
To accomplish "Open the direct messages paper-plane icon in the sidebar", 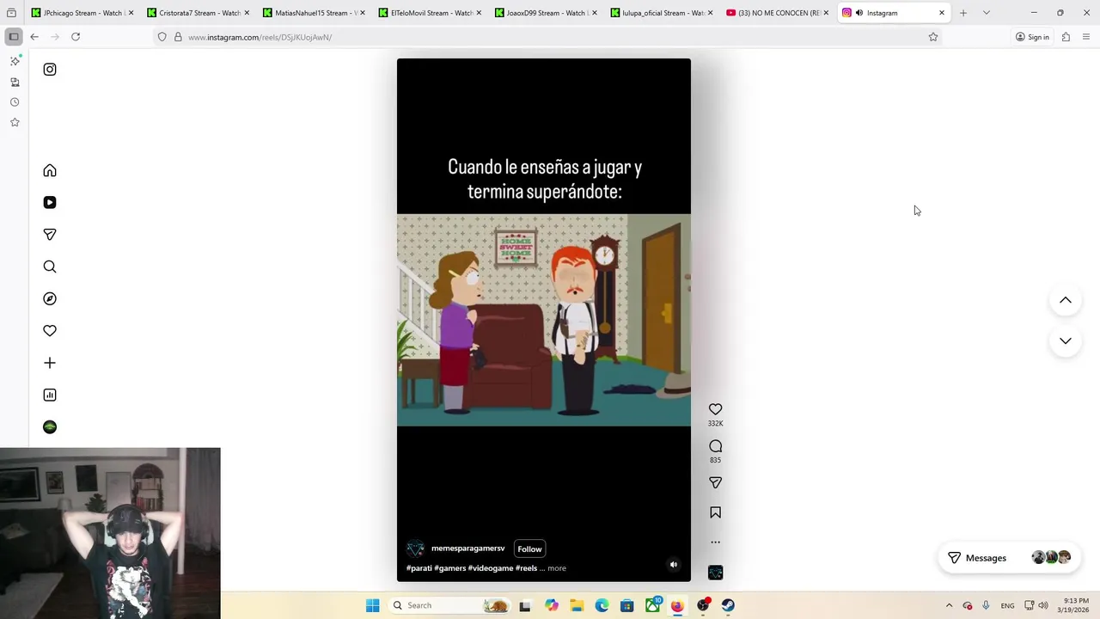I will [x=50, y=235].
